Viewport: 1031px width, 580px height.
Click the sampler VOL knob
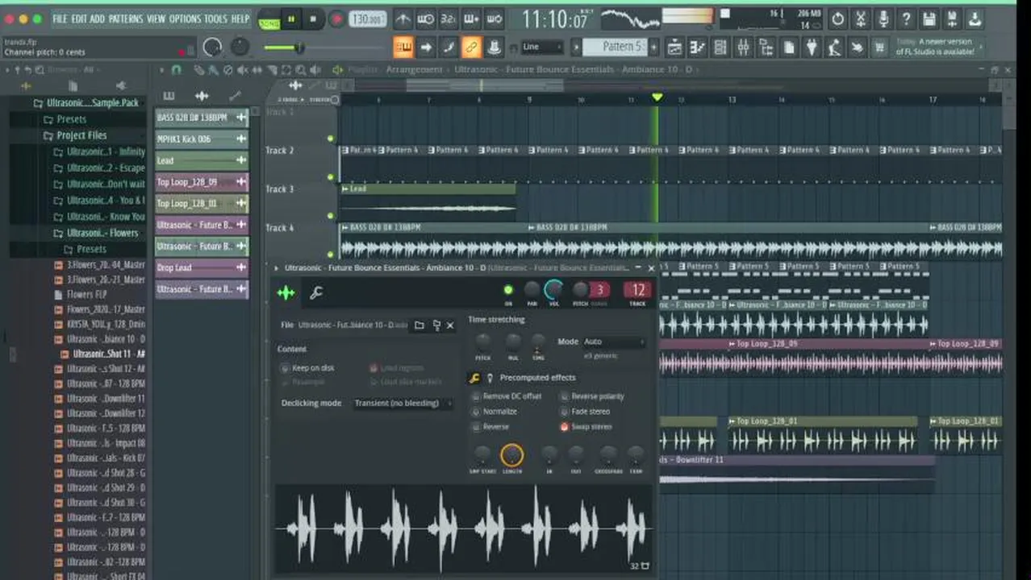click(x=554, y=289)
